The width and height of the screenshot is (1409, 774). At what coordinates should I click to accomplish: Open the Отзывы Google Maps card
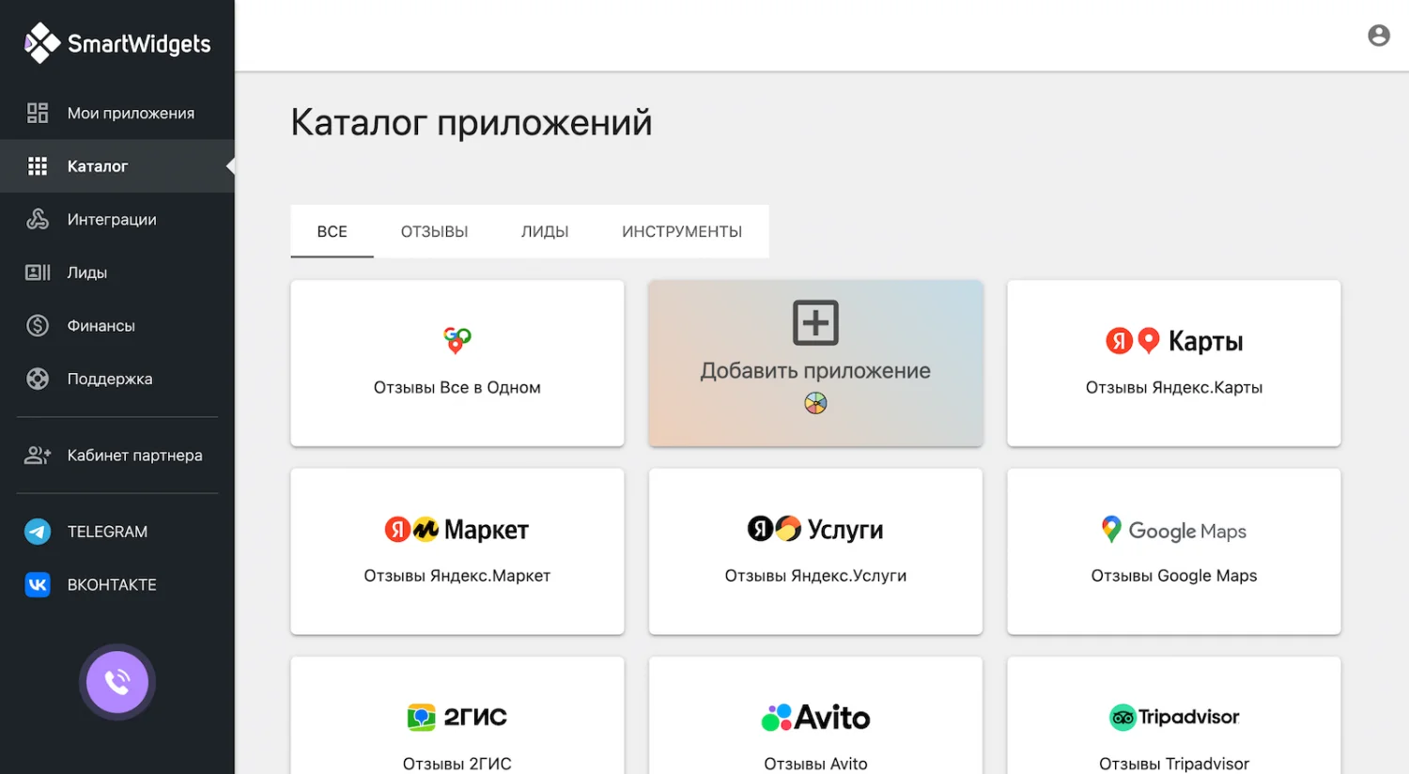pos(1173,551)
